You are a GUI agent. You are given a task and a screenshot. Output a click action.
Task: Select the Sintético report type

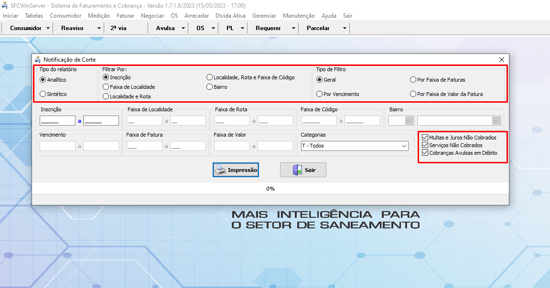pos(43,94)
